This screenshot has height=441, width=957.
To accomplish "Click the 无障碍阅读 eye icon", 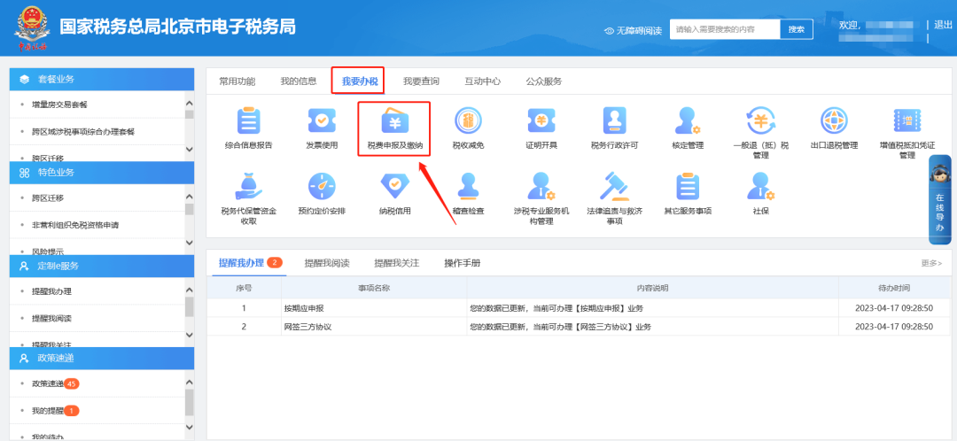I will point(609,30).
